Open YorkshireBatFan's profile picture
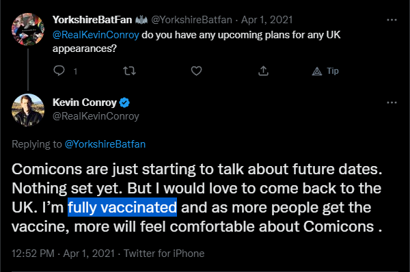Viewport: 410px width, 272px height. (x=28, y=29)
